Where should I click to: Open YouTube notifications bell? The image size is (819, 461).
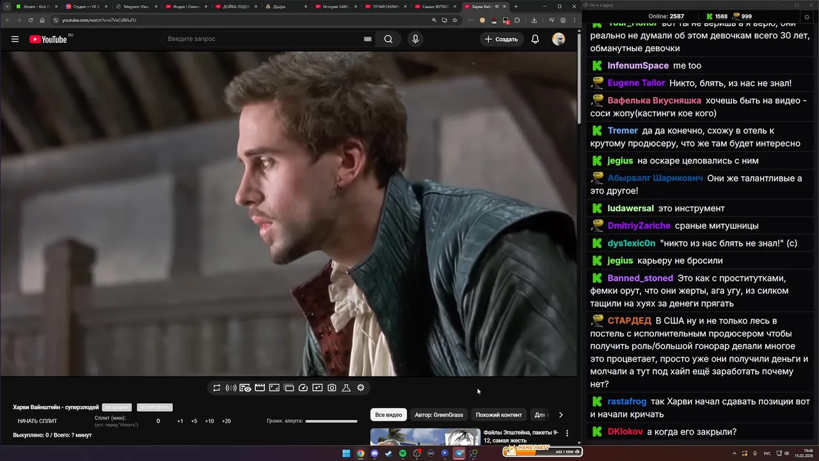coord(535,39)
